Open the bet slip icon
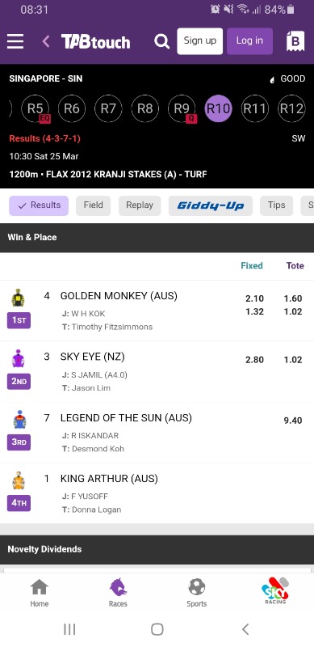Image resolution: width=314 pixels, height=647 pixels. tap(295, 41)
